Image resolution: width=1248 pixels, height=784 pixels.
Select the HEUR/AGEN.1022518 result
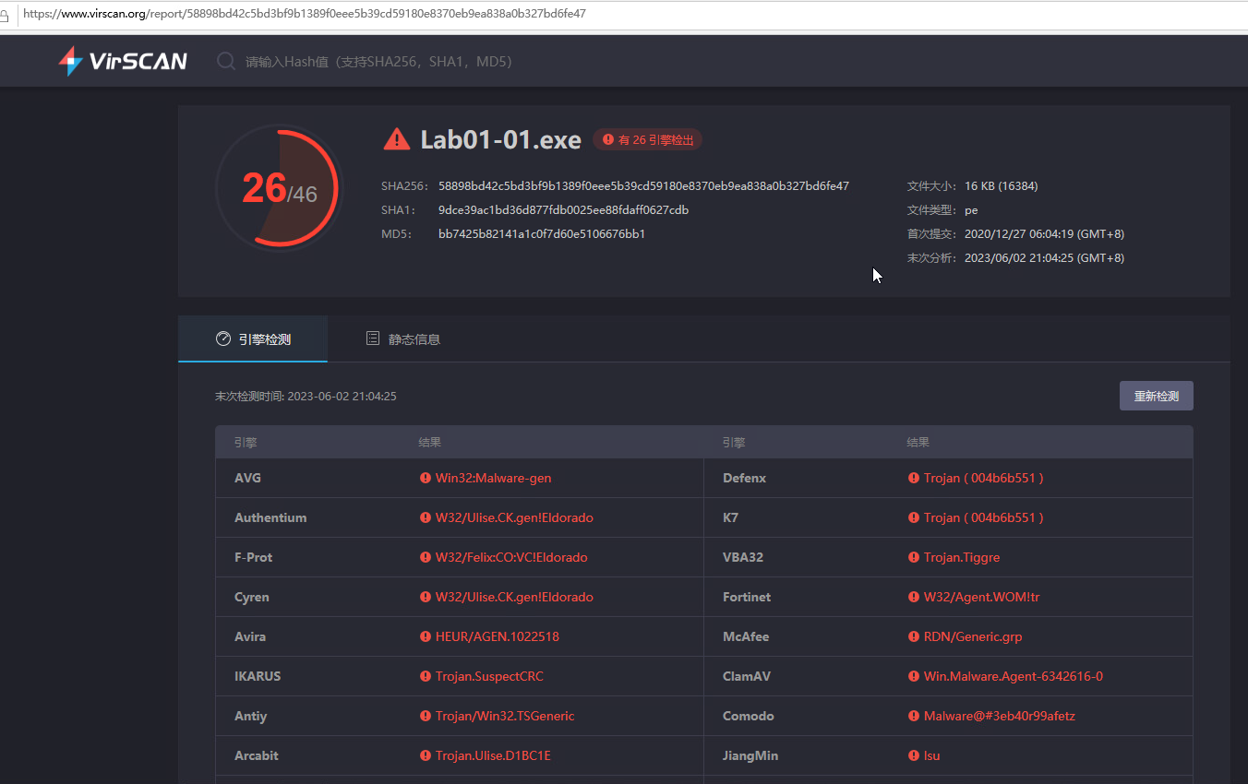point(498,636)
